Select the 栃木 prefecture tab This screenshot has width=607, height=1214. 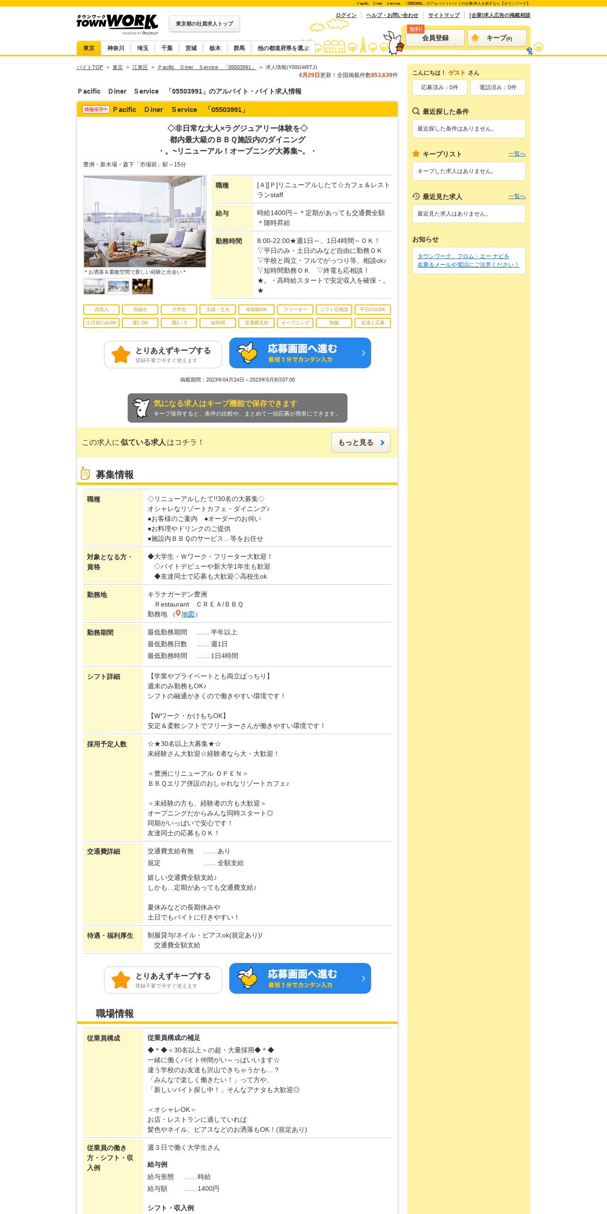[215, 48]
